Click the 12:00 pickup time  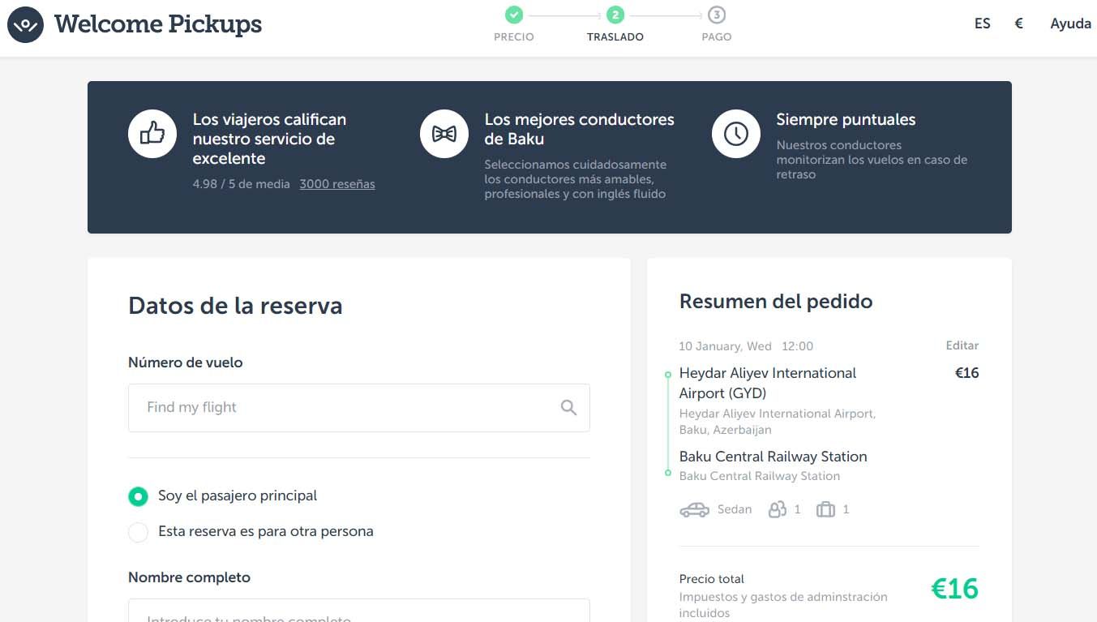click(x=797, y=346)
